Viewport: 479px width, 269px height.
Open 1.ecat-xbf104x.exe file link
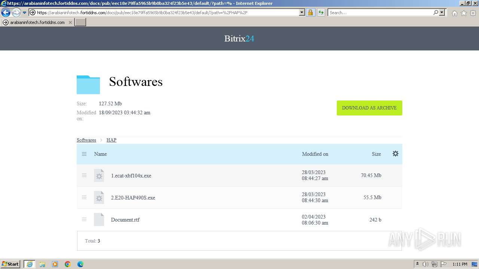pos(131,176)
